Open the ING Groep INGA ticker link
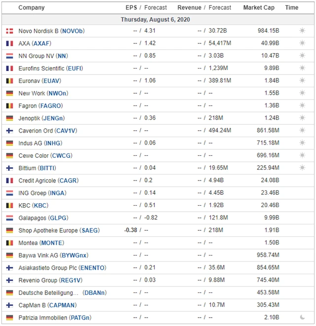 [x=58, y=193]
